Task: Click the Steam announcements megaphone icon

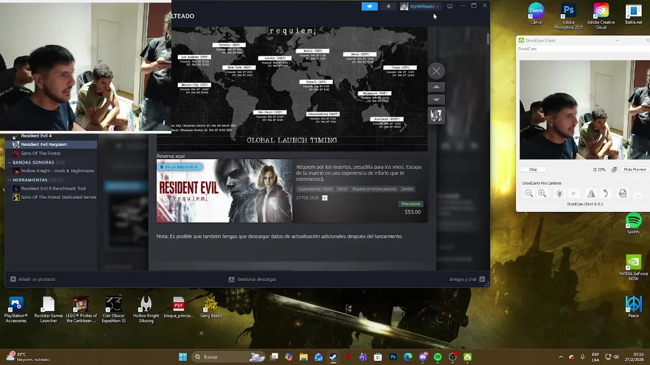Action: [370, 7]
